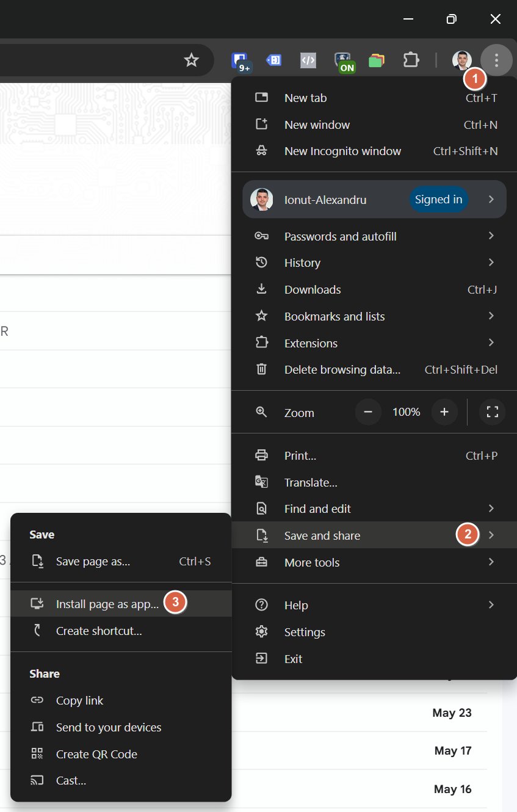Click the code </> extension icon
Screen dimensions: 517x812
coord(308,60)
